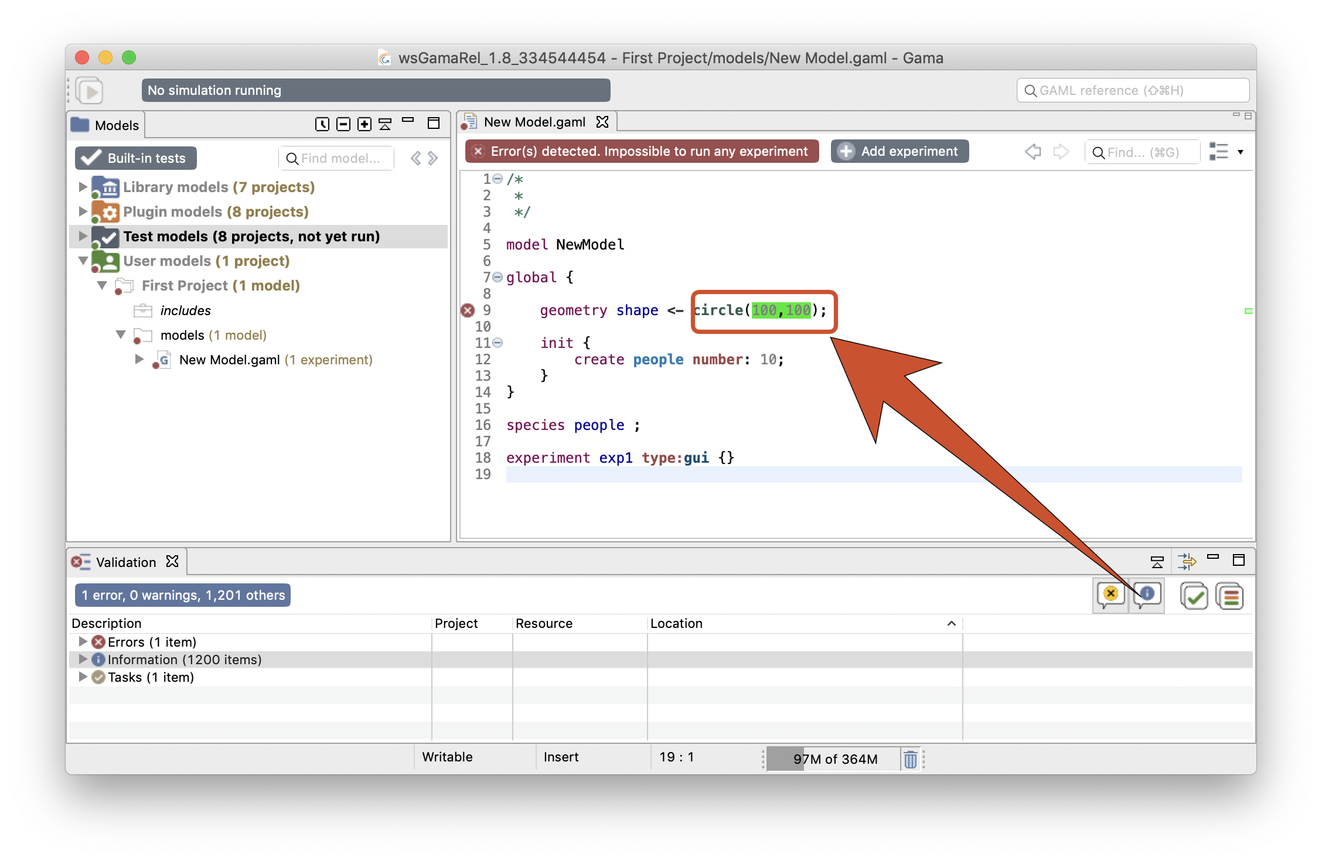Image resolution: width=1322 pixels, height=861 pixels.
Task: Collapse the User models tree item
Action: (x=82, y=261)
